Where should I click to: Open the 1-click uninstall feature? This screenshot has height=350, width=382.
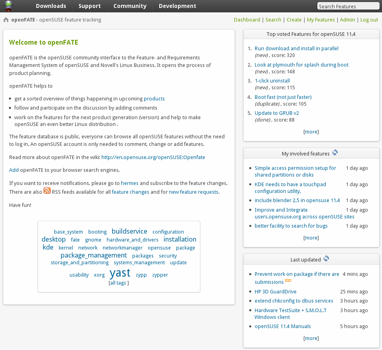click(272, 81)
